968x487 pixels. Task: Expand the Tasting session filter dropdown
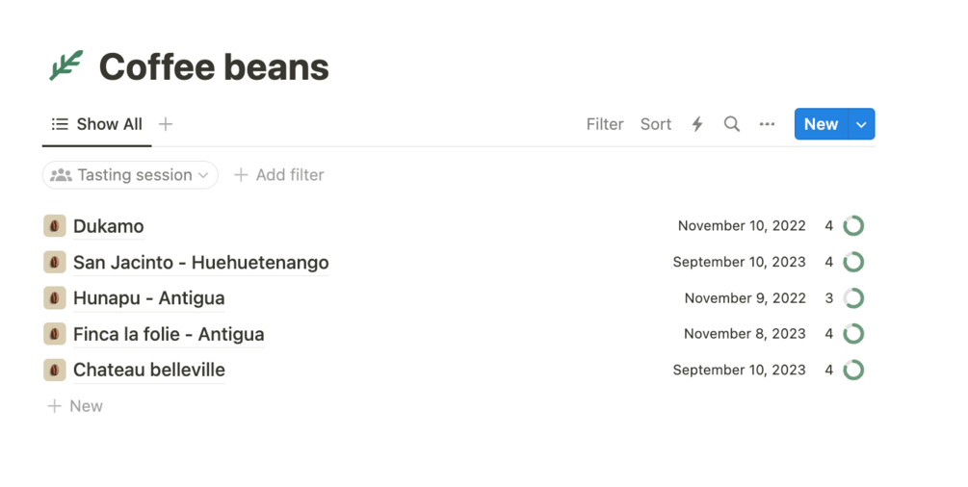pyautogui.click(x=130, y=175)
